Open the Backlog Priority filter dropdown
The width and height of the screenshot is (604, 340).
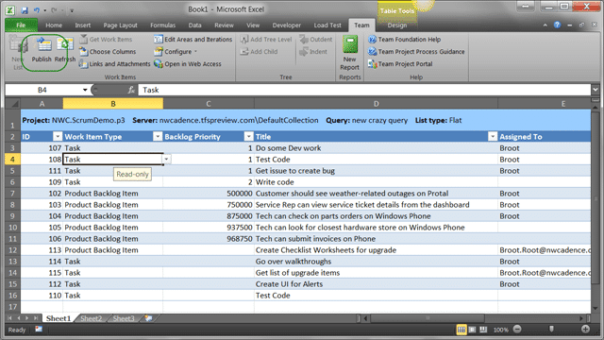(248, 136)
